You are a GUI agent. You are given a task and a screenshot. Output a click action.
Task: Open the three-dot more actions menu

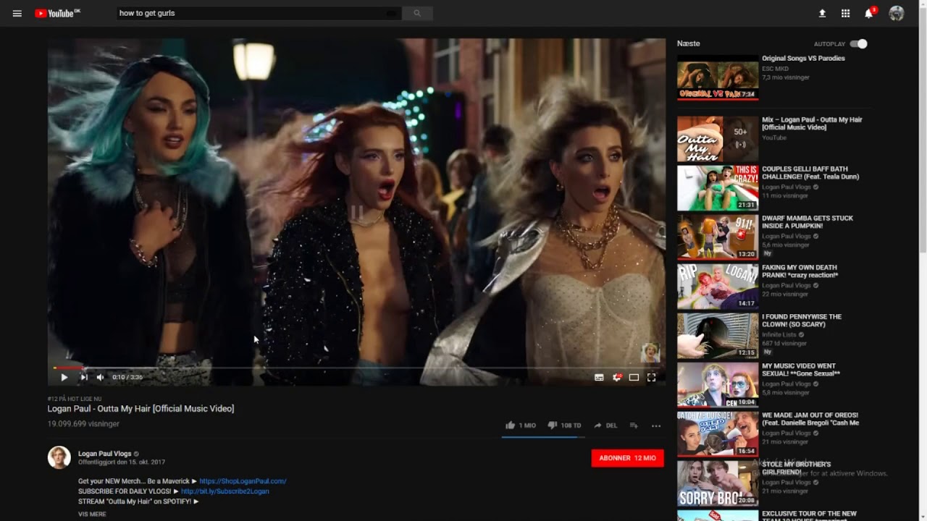(x=656, y=425)
